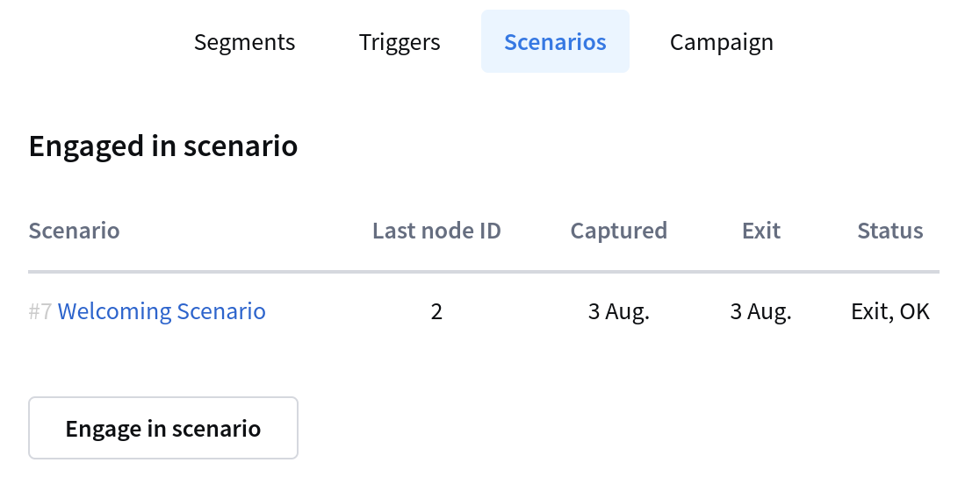
Task: Open the Welcoming Scenario link
Action: point(162,311)
